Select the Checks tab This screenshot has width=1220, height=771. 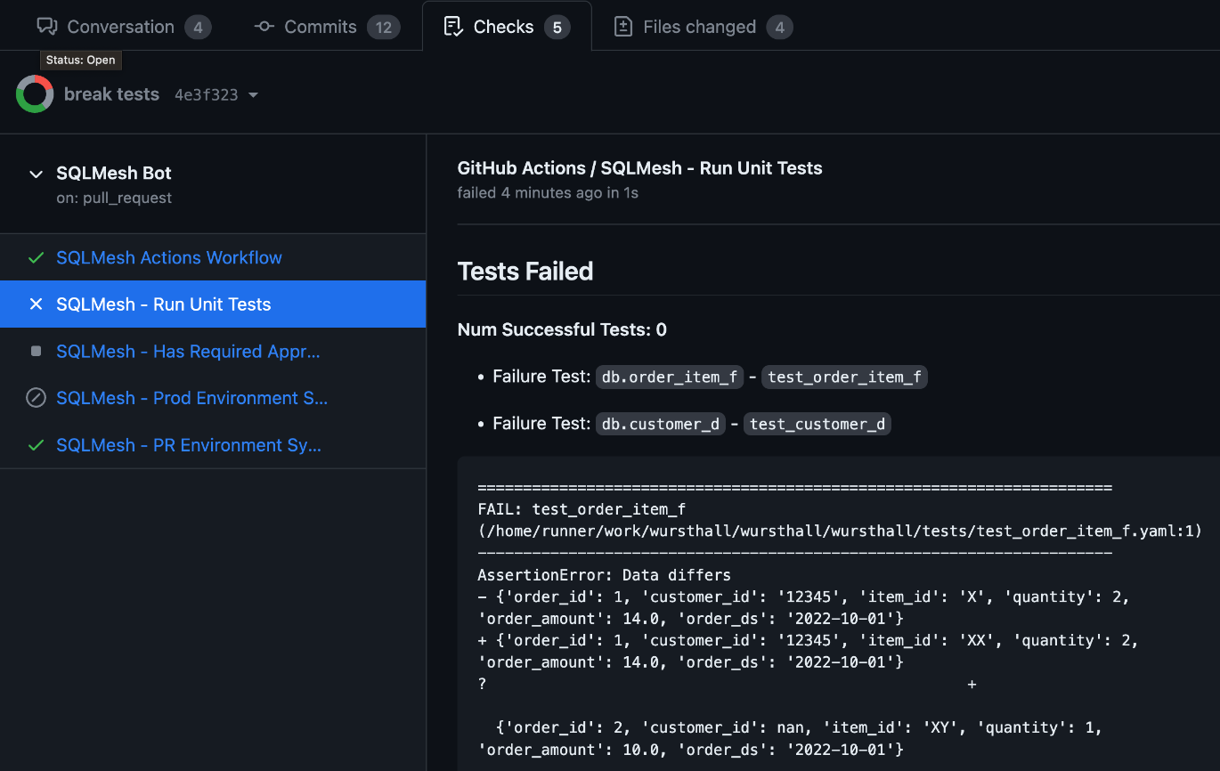(x=506, y=27)
